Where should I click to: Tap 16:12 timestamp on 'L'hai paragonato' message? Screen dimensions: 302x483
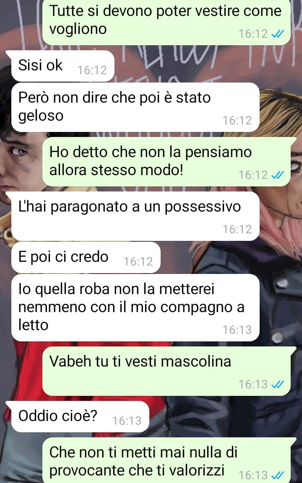click(237, 229)
